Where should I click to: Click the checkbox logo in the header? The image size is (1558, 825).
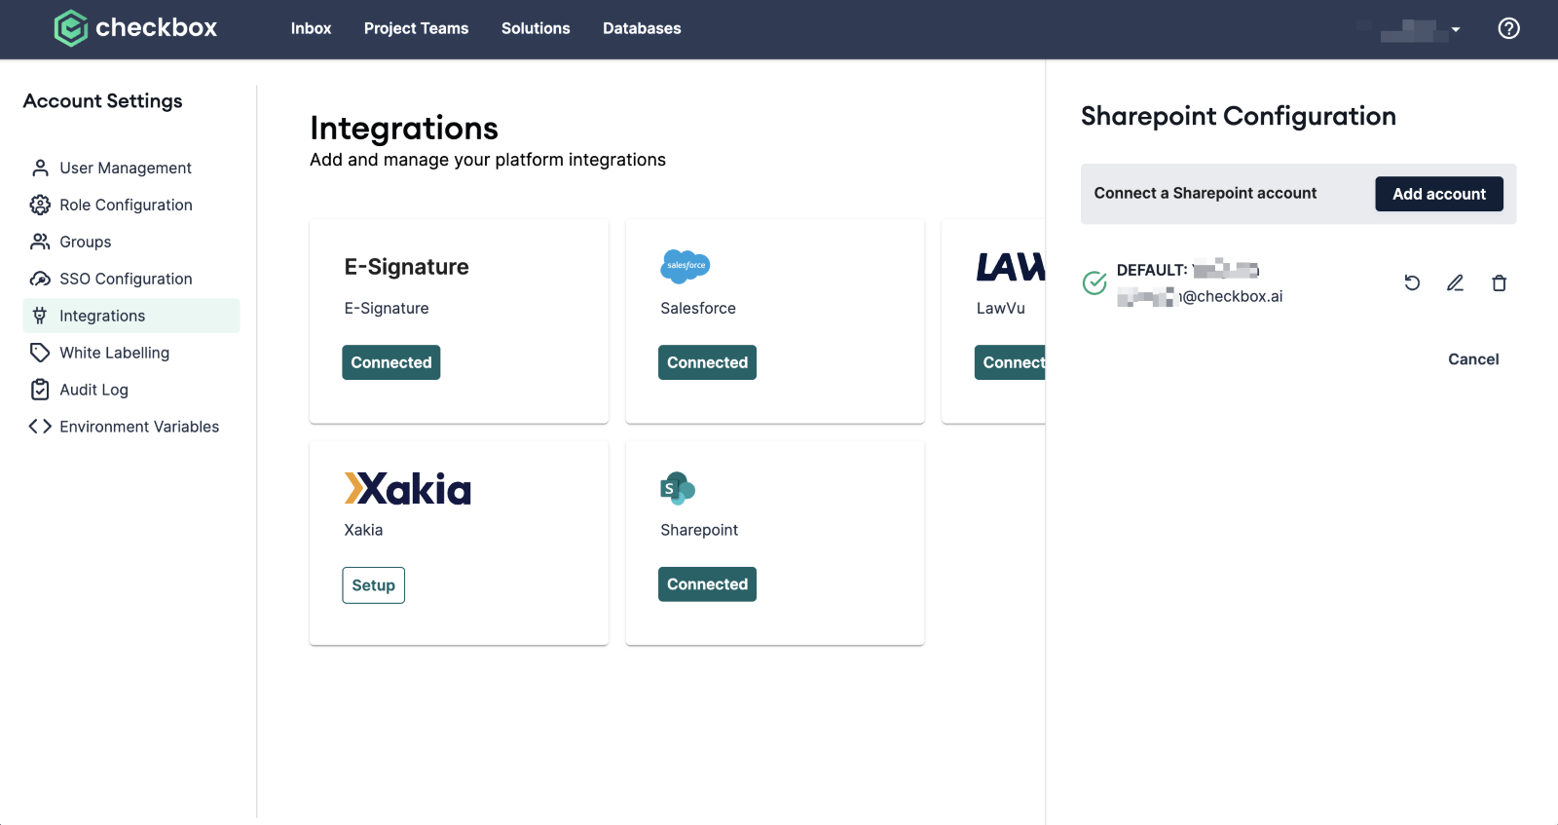135,28
